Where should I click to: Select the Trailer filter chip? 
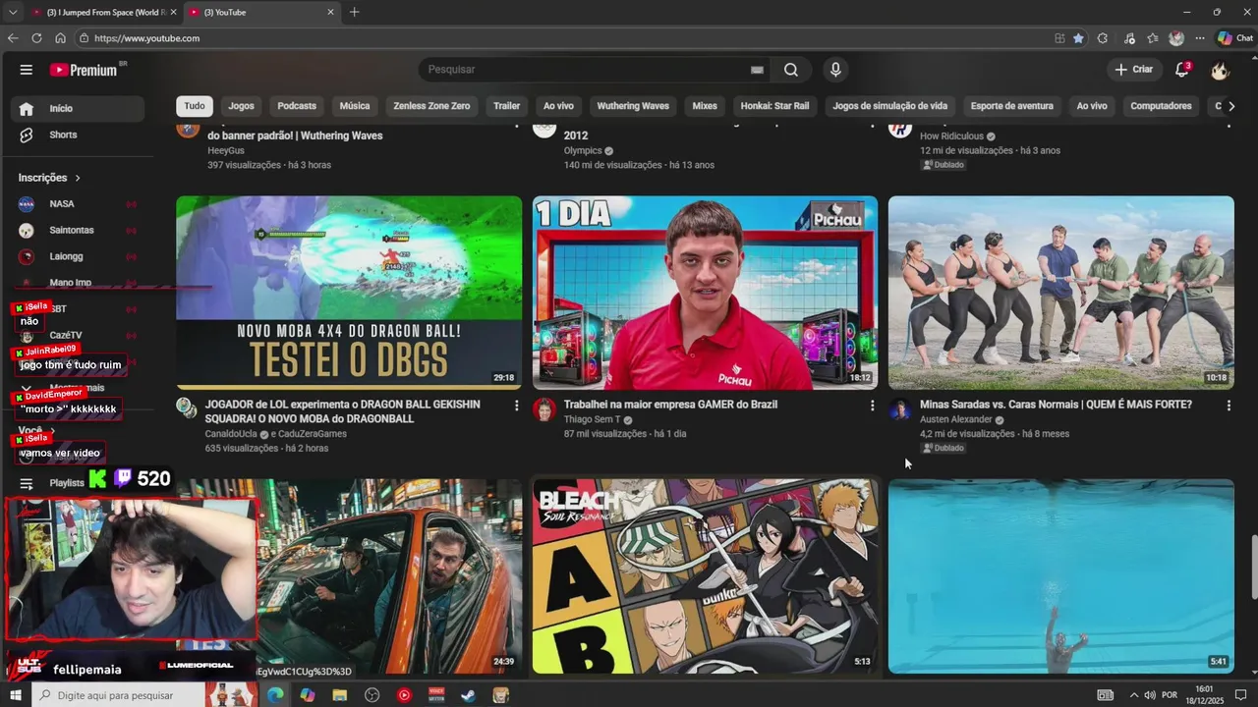point(507,106)
